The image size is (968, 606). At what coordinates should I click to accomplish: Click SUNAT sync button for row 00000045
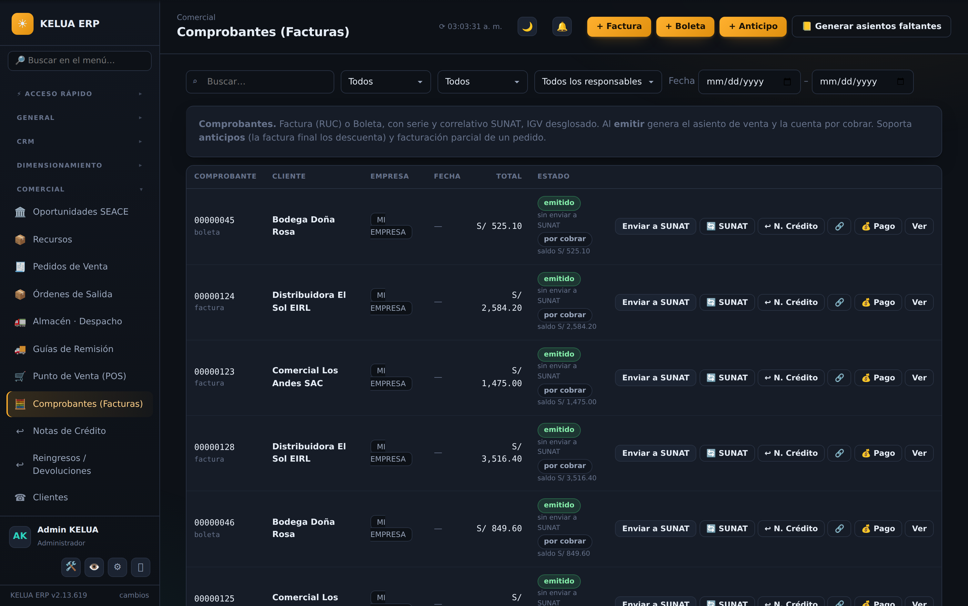[727, 226]
